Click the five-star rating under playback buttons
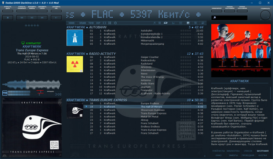 click(32, 26)
